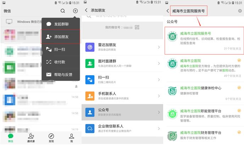244x145 pixels.
Task: Click the 财务管理平台 result logo avatar
Action: pyautogui.click(x=172, y=136)
